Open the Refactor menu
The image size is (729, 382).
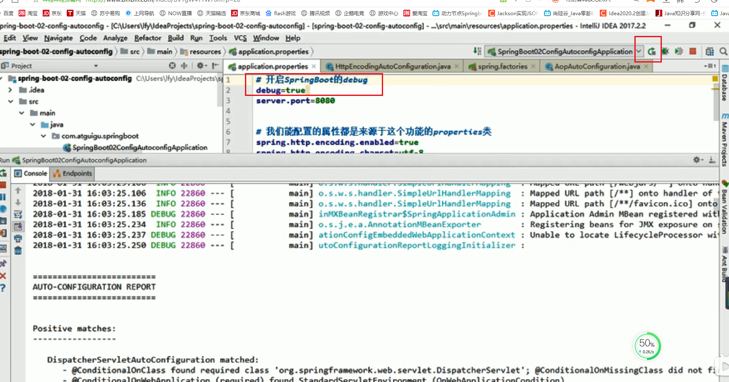pyautogui.click(x=148, y=38)
